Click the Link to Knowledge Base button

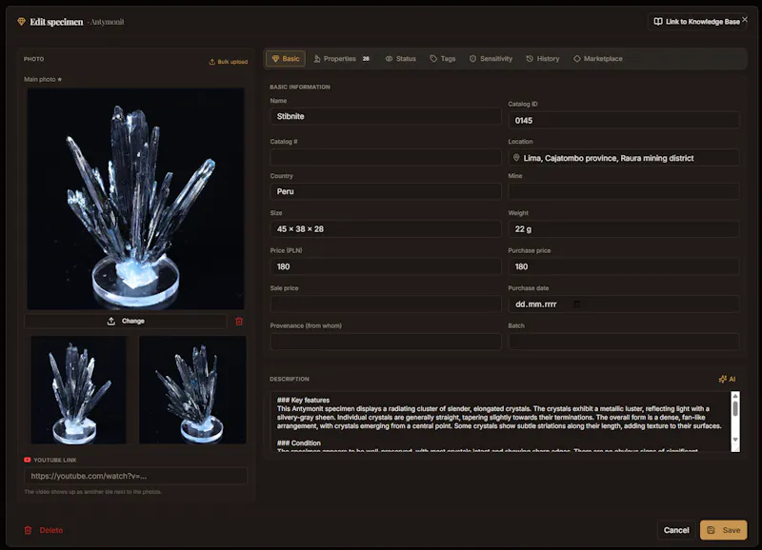(x=697, y=21)
